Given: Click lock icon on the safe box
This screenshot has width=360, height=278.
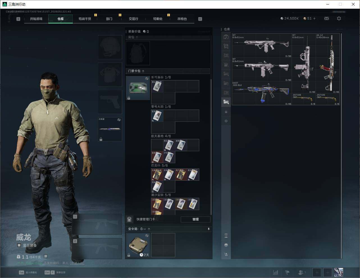Looking at the screenshot, I should [129, 255].
